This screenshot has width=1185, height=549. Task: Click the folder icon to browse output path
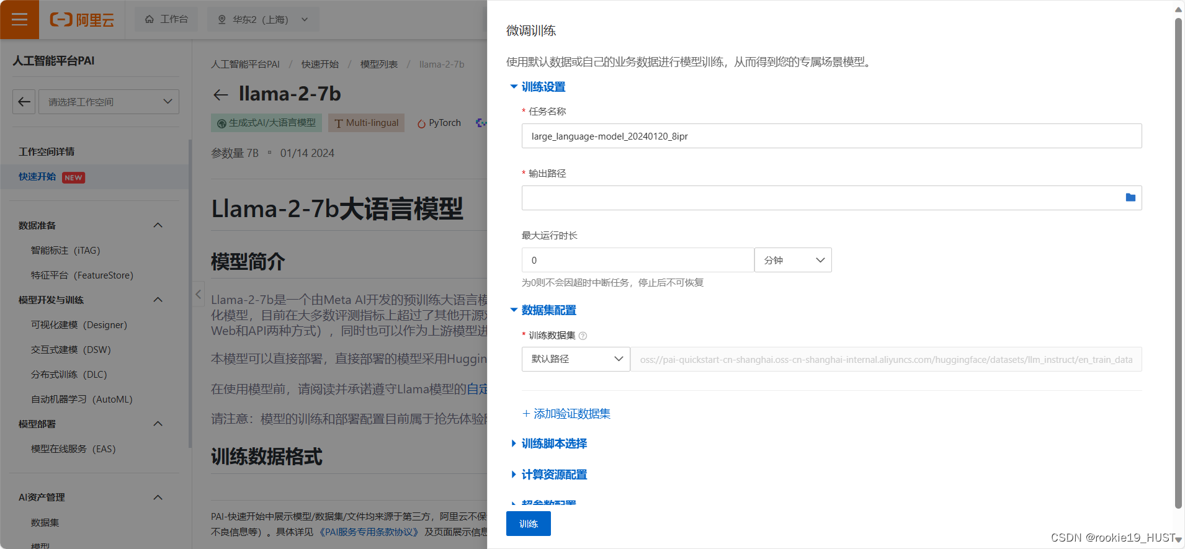(x=1130, y=197)
